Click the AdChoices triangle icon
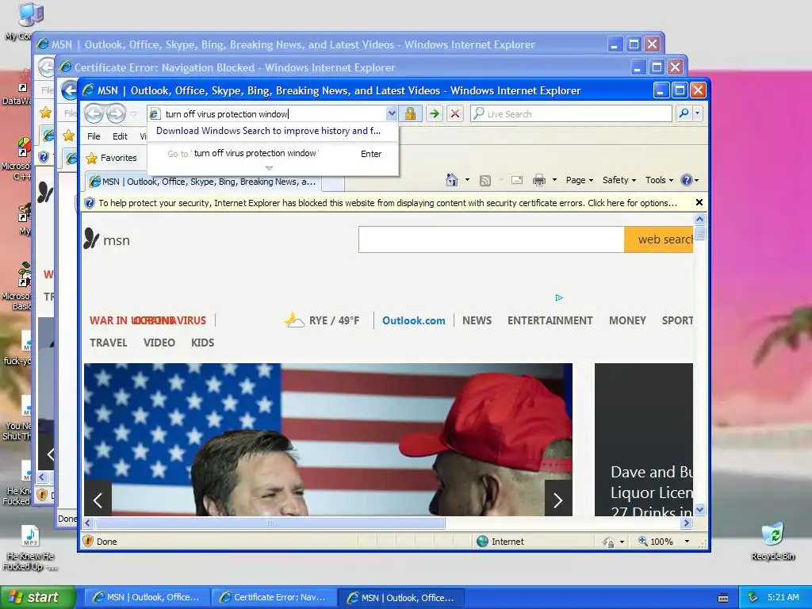The image size is (812, 609). (559, 297)
